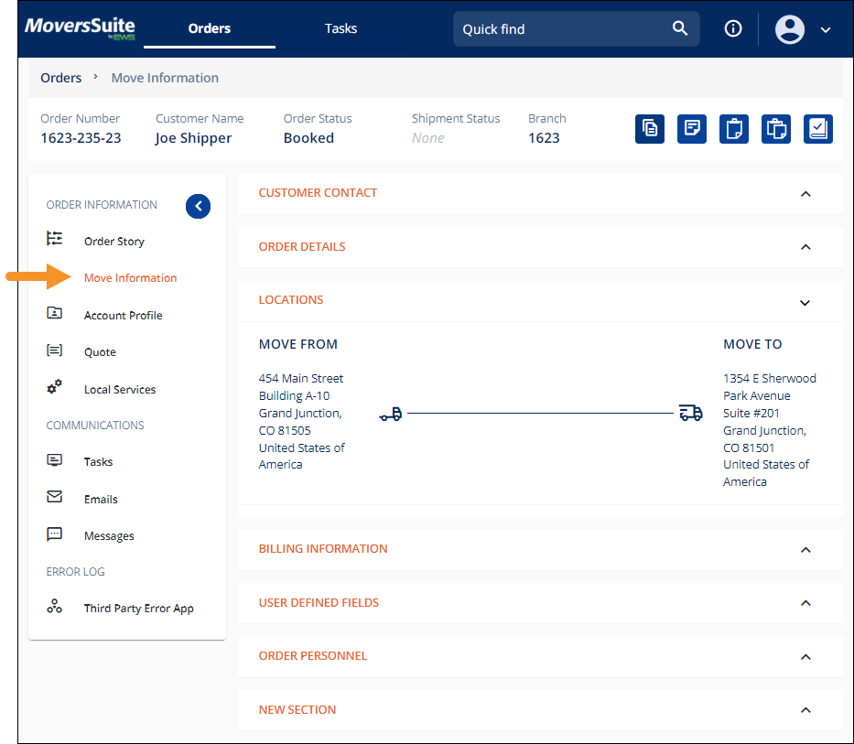The height and width of the screenshot is (744, 854).
Task: Select the Orders tab in header
Action: [x=210, y=28]
